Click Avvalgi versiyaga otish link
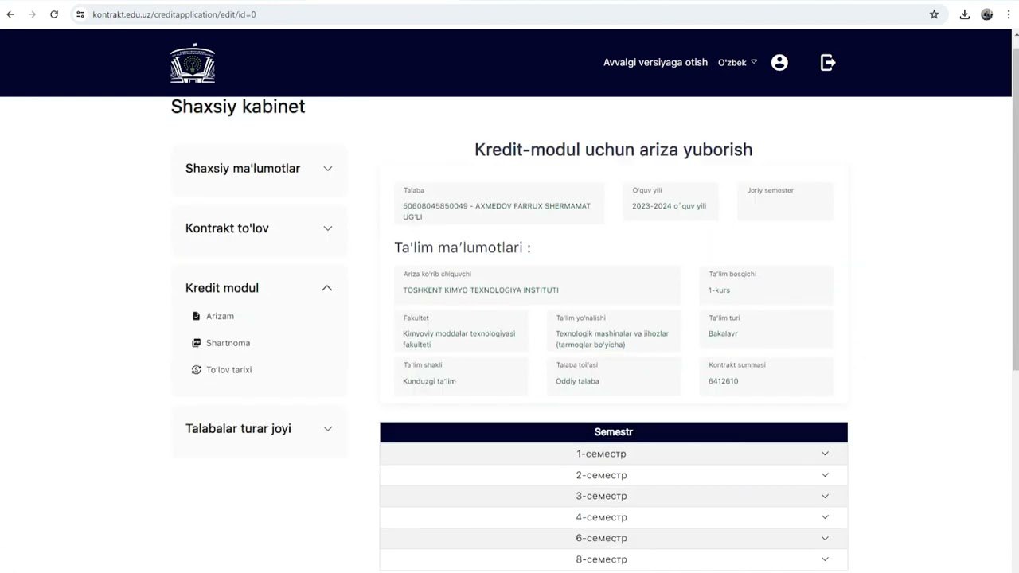Image resolution: width=1019 pixels, height=573 pixels. (655, 62)
